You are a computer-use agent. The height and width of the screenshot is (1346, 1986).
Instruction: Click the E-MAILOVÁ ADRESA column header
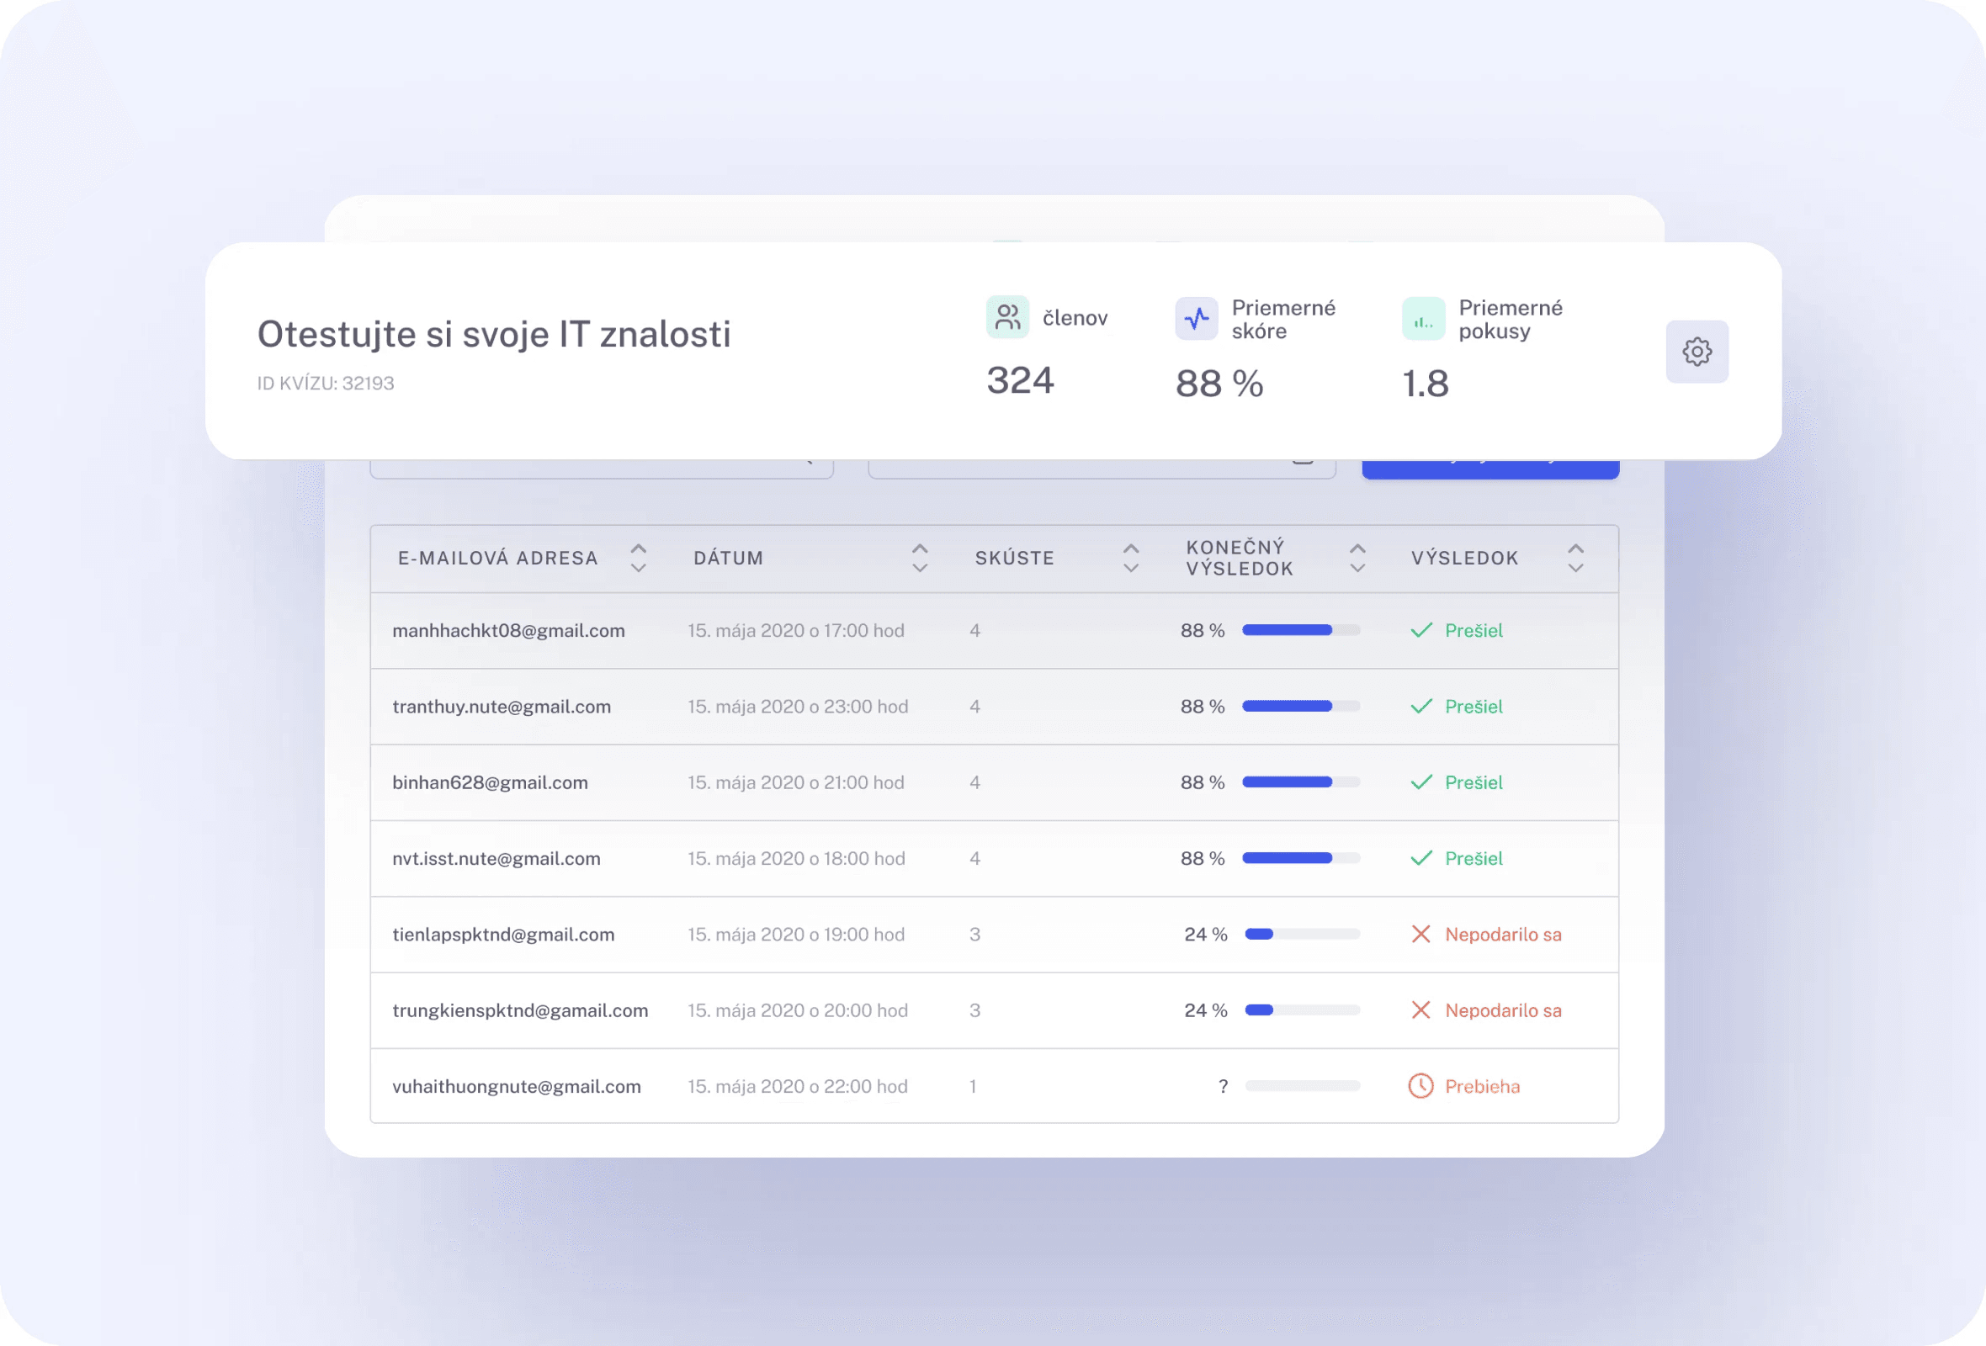[x=497, y=558]
